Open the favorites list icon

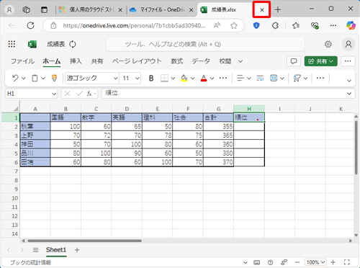pos(296,25)
